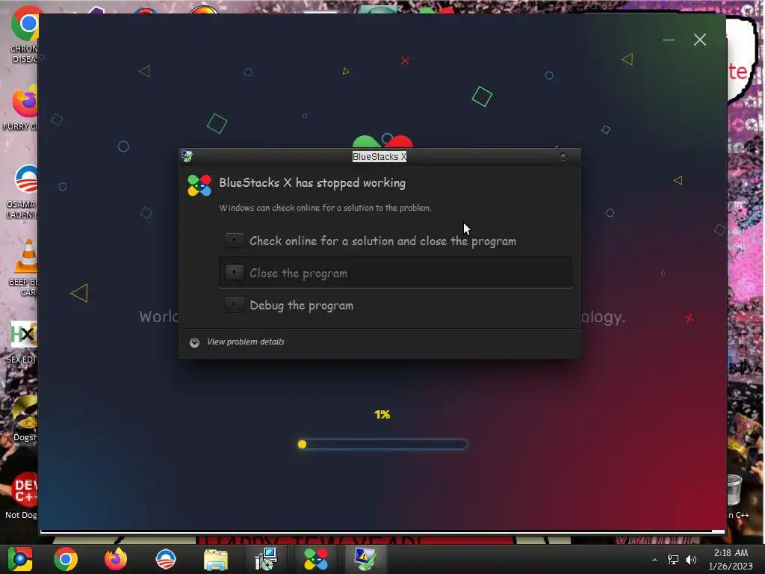Open the OSAMA LADEN desktop shortcut

22,192
